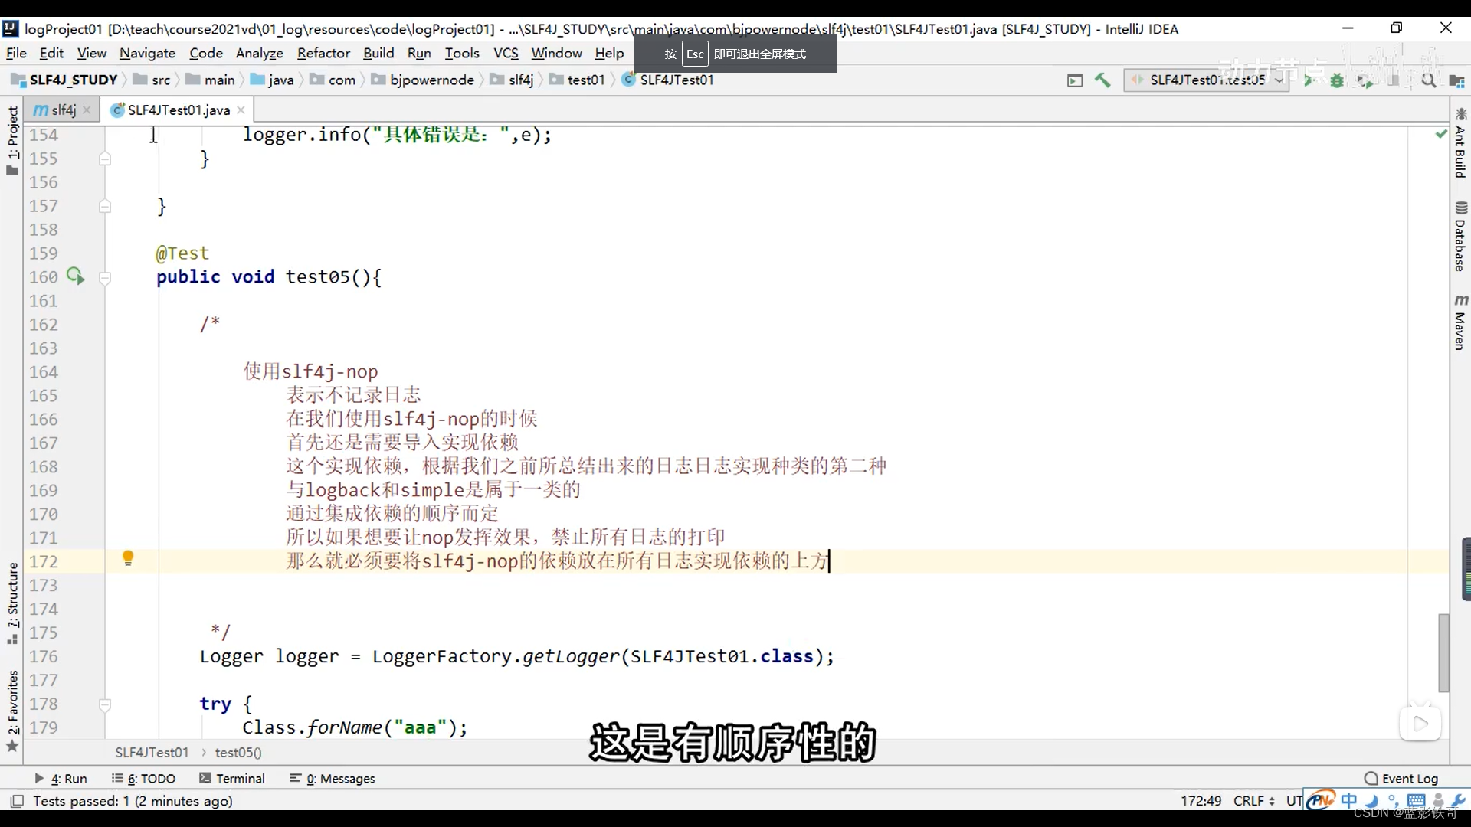
Task: Open the run anything terminal icon
Action: point(1075,80)
